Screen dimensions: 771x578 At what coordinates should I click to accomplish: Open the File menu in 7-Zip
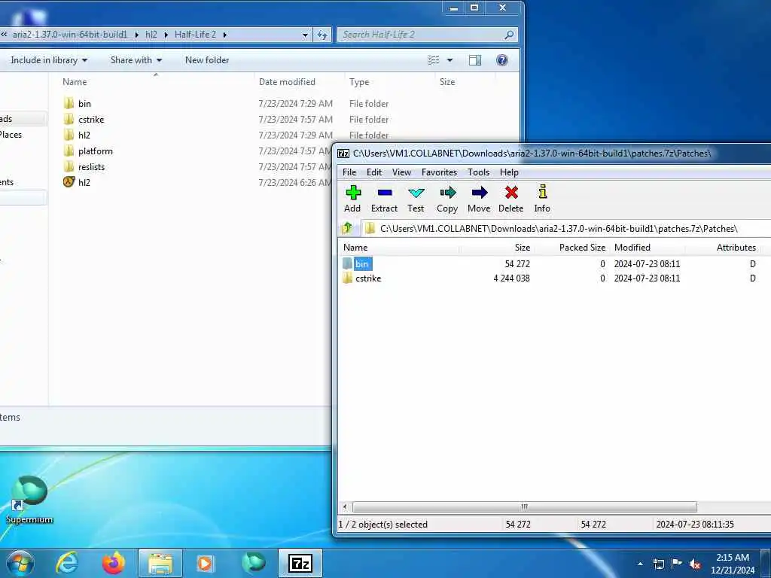(349, 172)
